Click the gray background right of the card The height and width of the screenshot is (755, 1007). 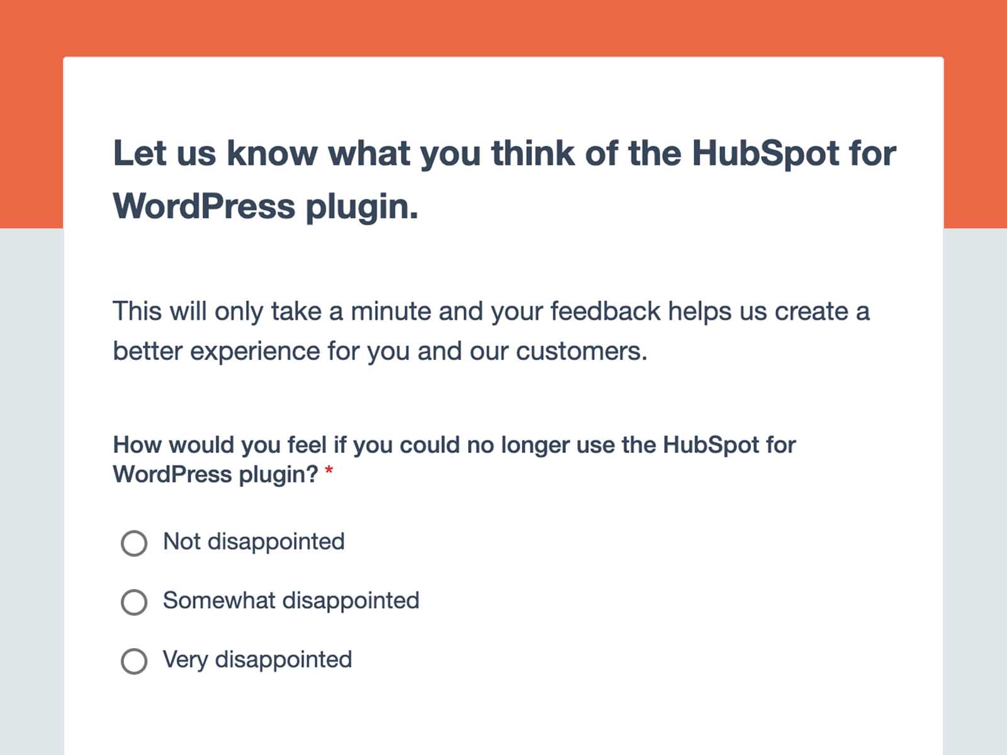(976, 491)
